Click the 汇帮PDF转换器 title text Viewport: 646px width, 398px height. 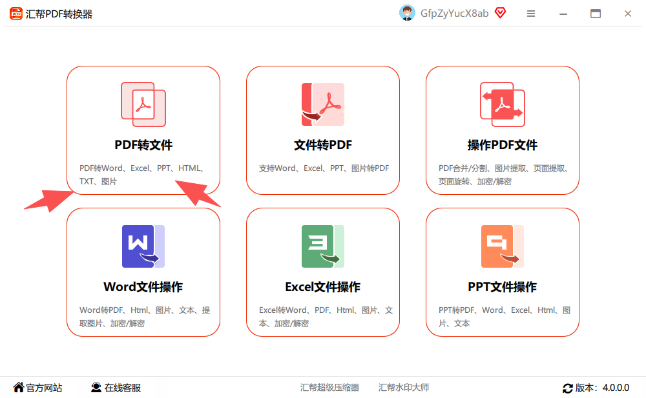click(x=59, y=14)
